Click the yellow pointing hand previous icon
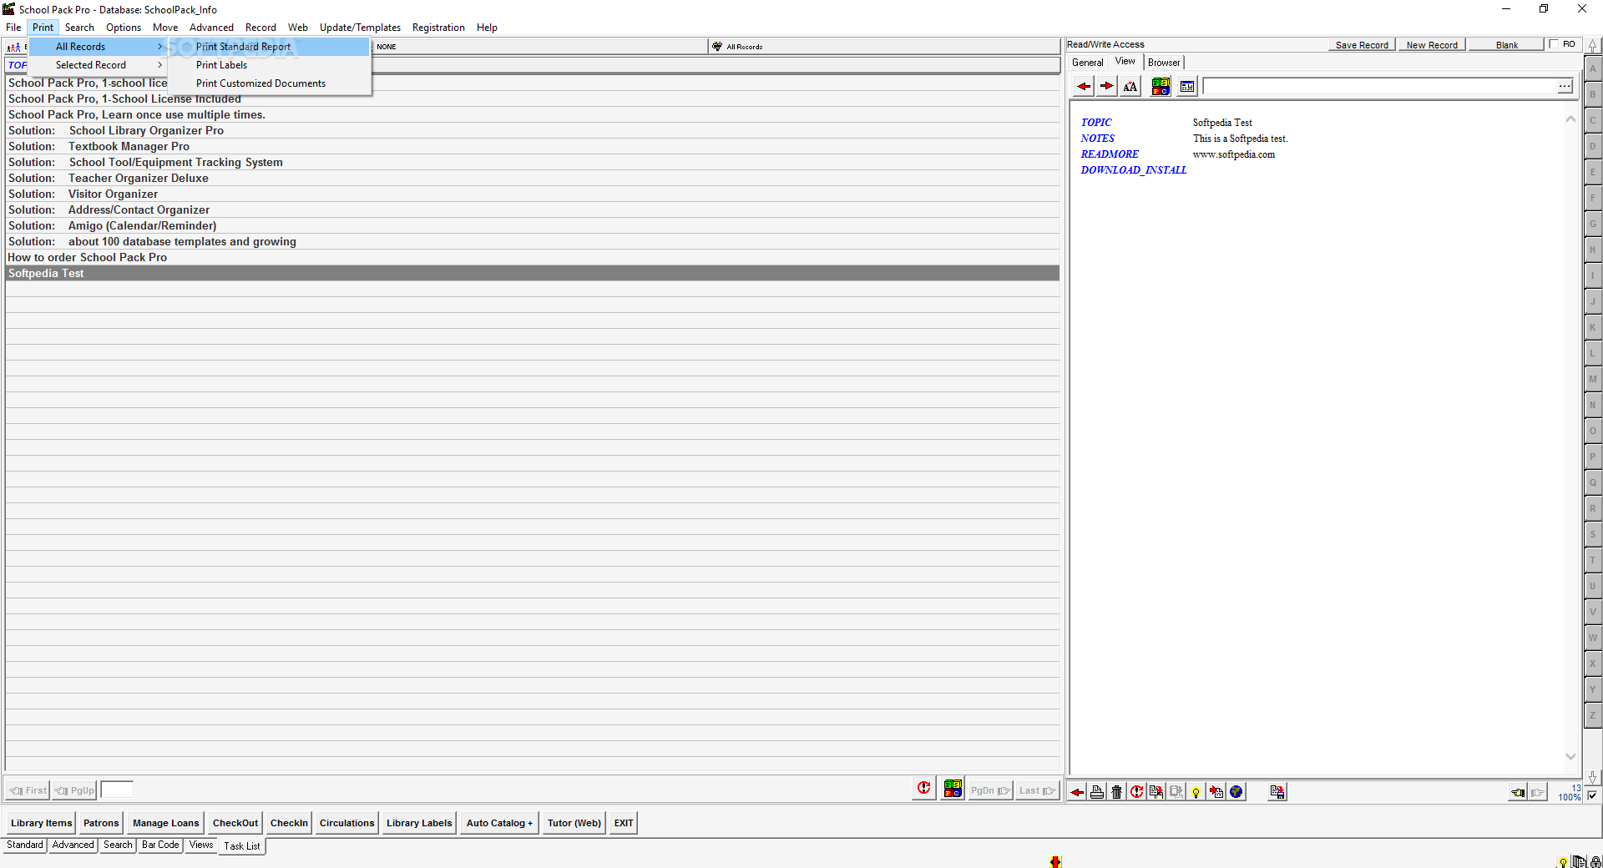The image size is (1603, 868). (x=1518, y=793)
